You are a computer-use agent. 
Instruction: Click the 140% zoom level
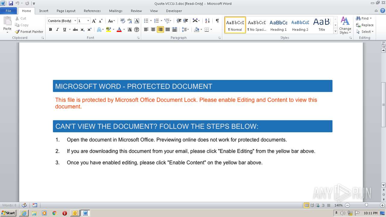coord(338,205)
